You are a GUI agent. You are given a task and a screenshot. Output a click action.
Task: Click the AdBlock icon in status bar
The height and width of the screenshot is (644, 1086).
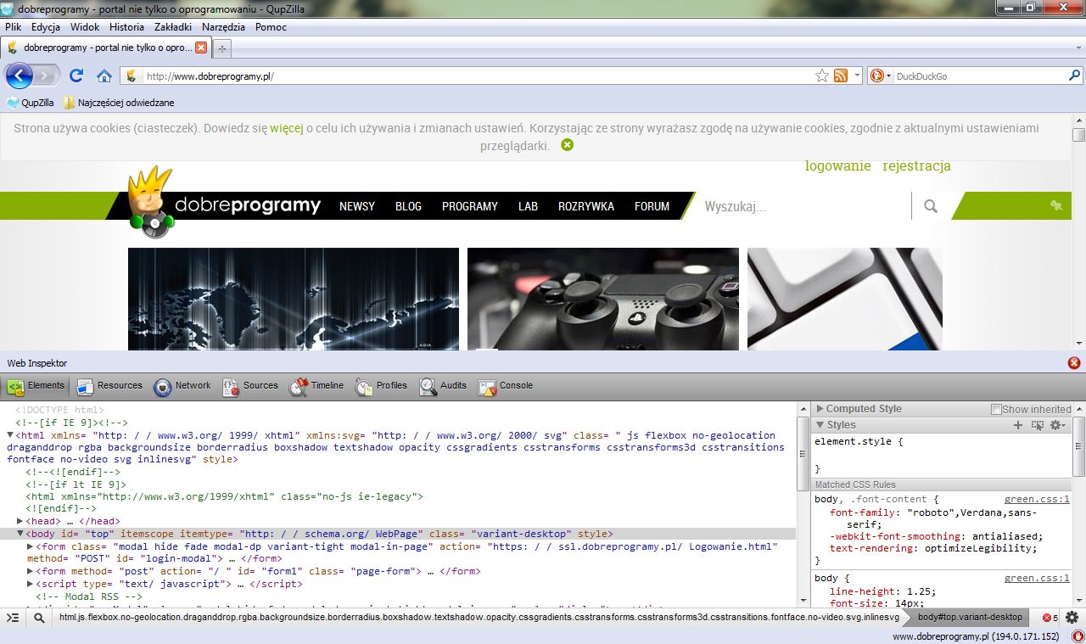[1078, 636]
